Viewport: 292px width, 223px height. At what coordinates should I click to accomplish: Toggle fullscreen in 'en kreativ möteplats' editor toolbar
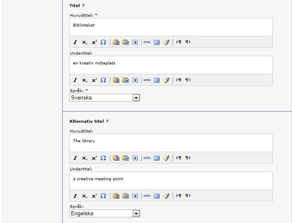click(157, 80)
